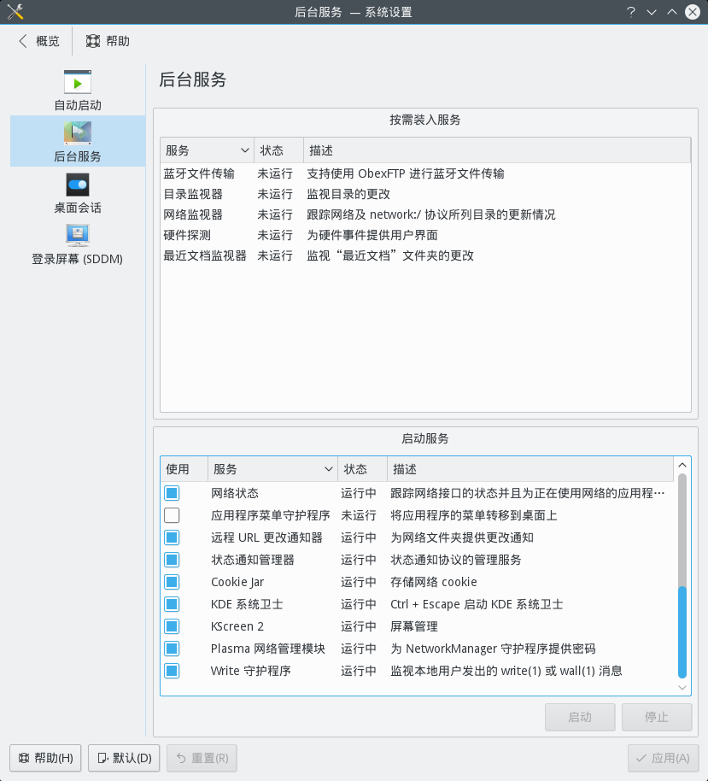This screenshot has width=708, height=781.
Task: Close the system settings window
Action: pyautogui.click(x=693, y=11)
